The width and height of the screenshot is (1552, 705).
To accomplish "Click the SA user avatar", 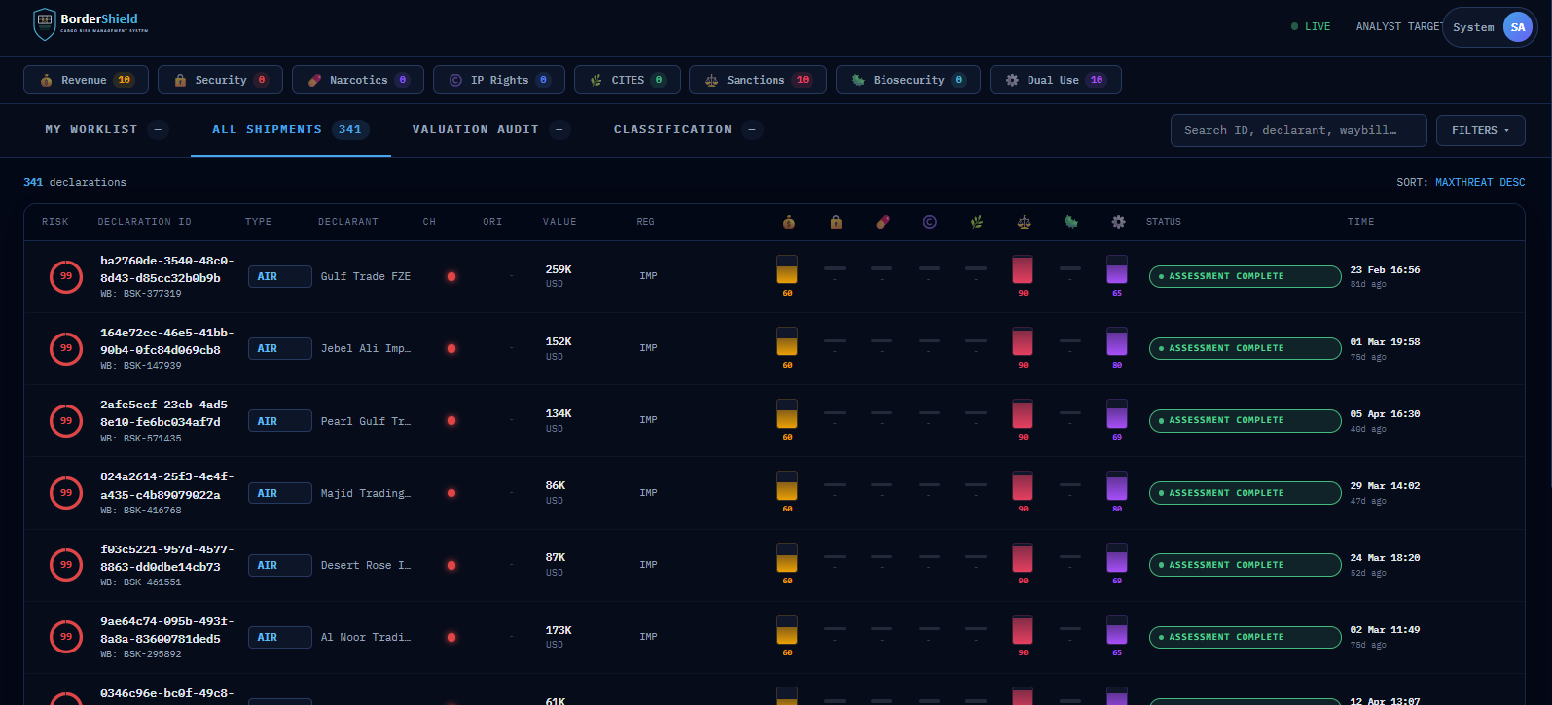I will coord(1517,27).
